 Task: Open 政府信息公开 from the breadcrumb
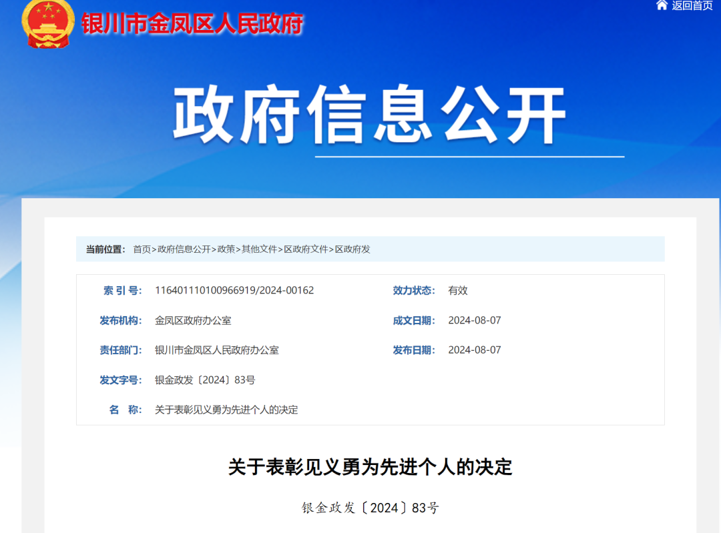click(x=184, y=249)
